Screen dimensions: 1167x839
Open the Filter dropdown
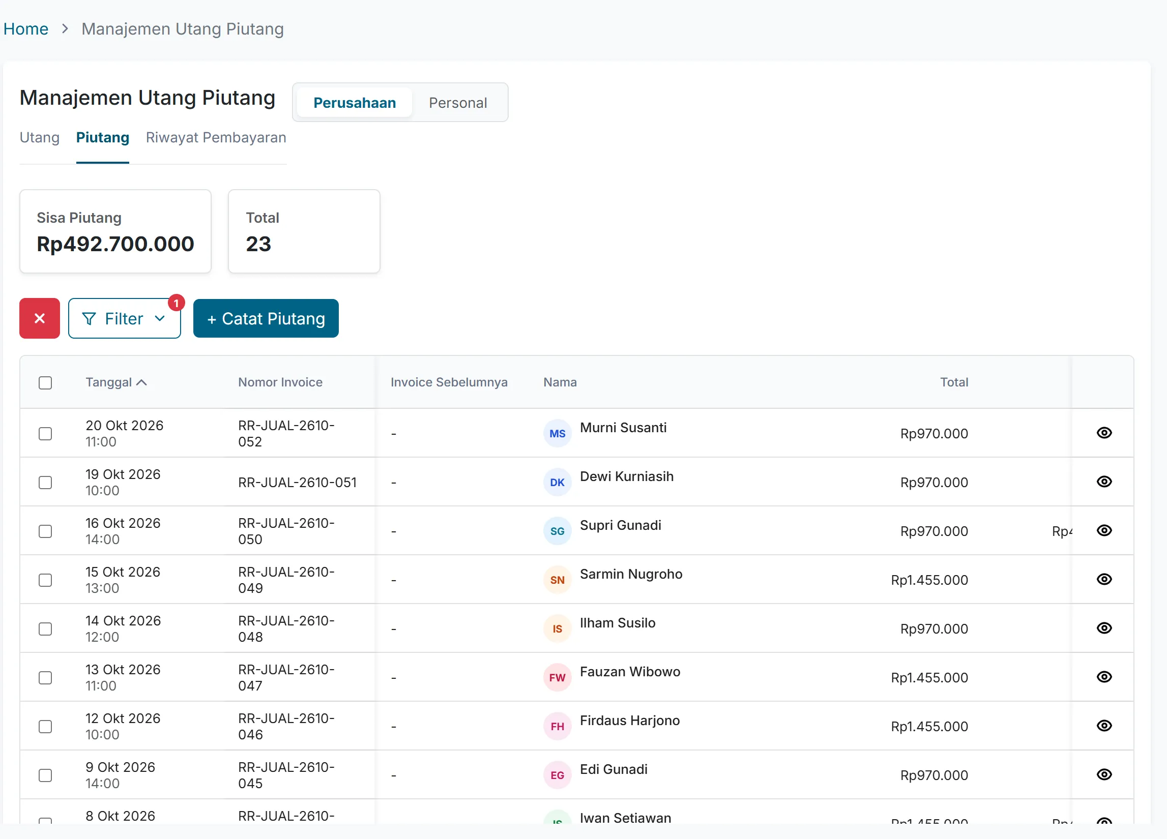pyautogui.click(x=125, y=318)
